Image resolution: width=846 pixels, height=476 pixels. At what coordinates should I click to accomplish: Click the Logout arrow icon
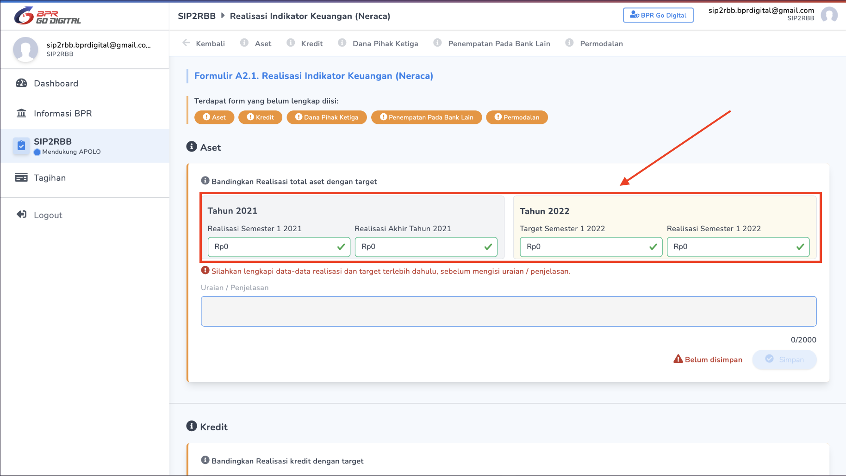coord(21,214)
